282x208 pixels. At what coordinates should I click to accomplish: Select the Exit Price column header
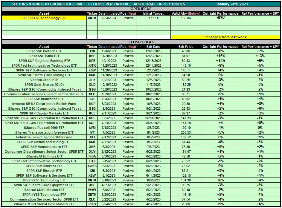(186, 47)
